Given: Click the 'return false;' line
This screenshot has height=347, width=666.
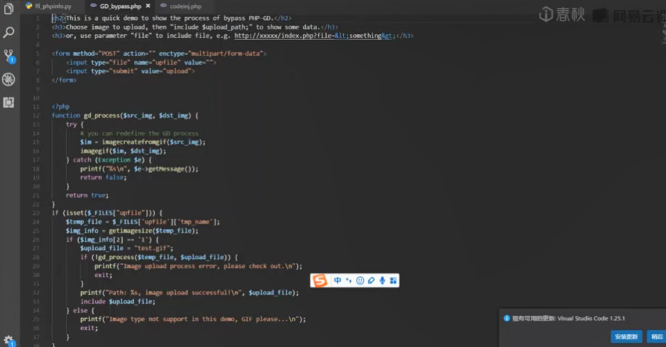Looking at the screenshot, I should [x=103, y=178].
